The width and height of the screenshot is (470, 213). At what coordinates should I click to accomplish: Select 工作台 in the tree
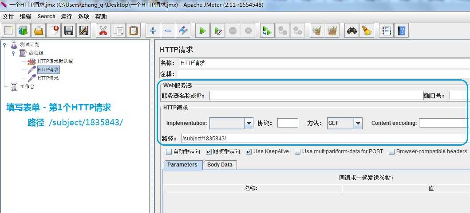coord(27,87)
